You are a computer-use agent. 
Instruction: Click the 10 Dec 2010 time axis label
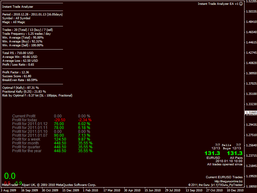(x=235, y=190)
